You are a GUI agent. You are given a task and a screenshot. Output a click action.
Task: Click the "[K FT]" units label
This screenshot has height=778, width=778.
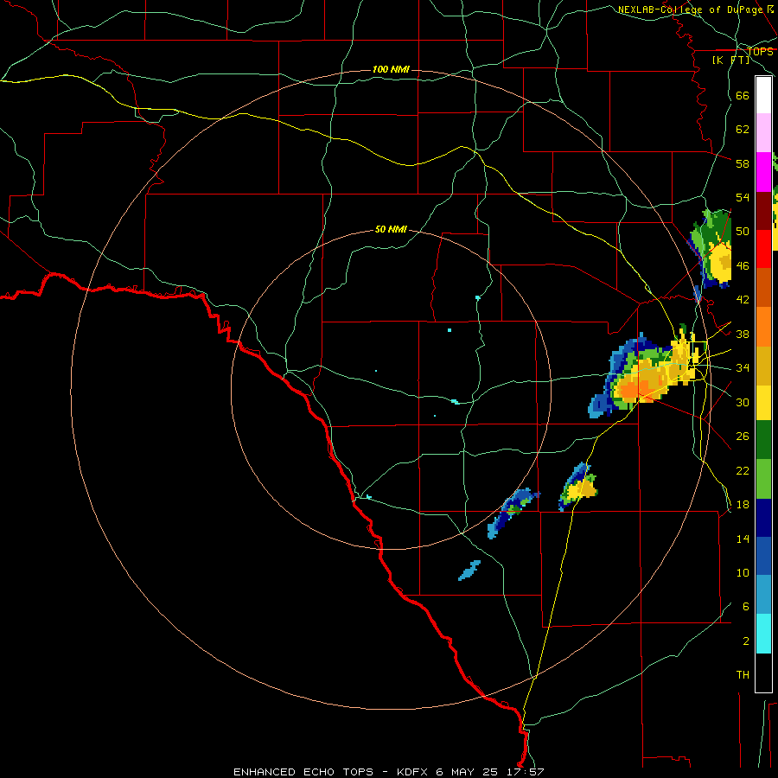730,60
